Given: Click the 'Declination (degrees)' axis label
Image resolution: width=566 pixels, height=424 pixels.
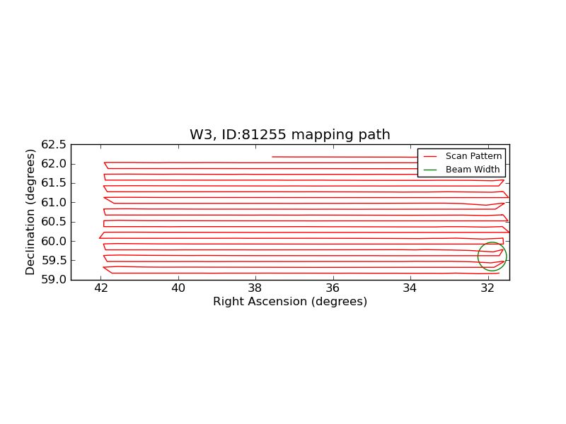Looking at the screenshot, I should pyautogui.click(x=30, y=213).
